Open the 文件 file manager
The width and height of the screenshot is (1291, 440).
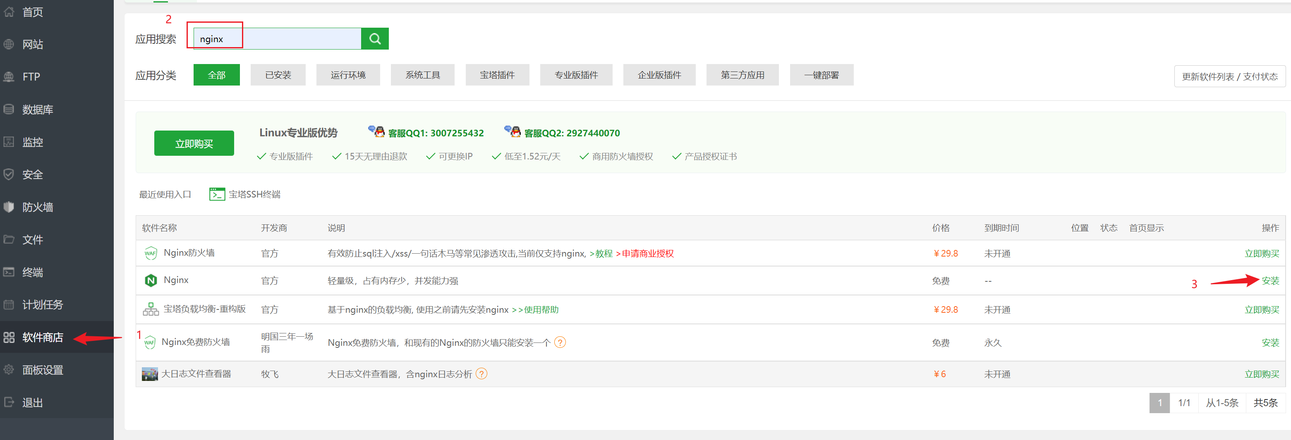pyautogui.click(x=32, y=239)
